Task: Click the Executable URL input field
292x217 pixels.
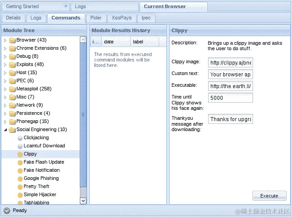Action: click(x=230, y=86)
